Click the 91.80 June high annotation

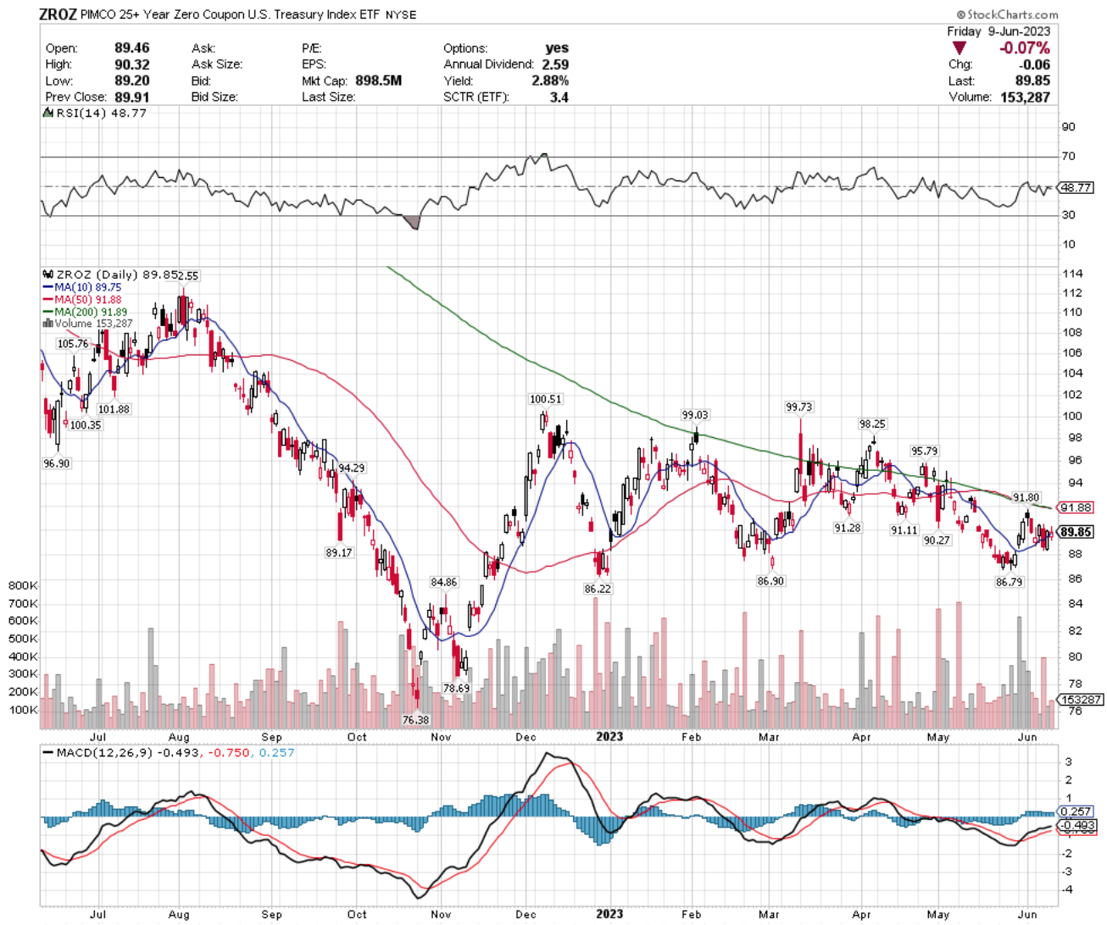tap(1026, 498)
